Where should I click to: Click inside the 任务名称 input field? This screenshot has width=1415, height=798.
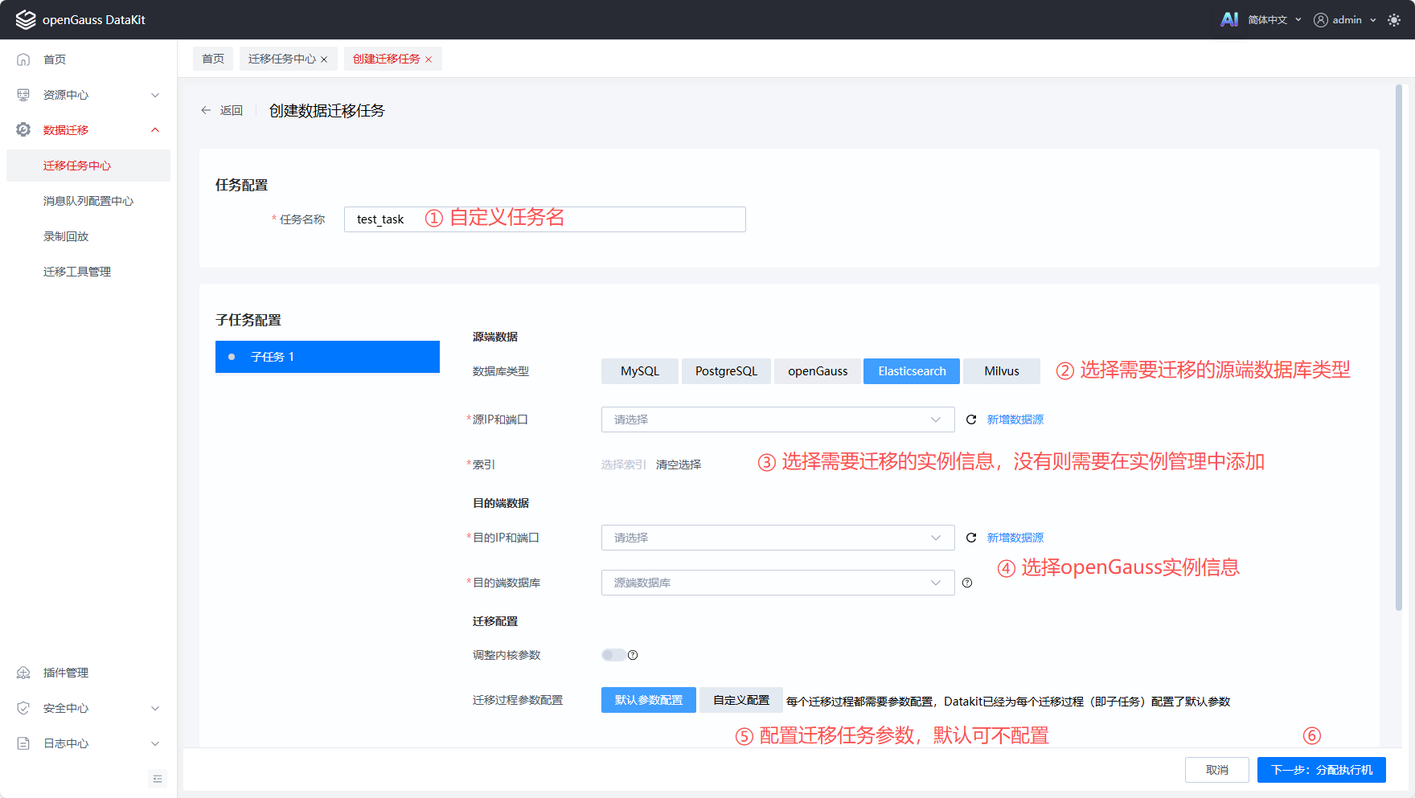(x=545, y=219)
